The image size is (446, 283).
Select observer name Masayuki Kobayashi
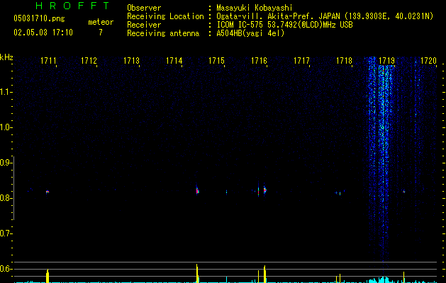[x=255, y=8]
